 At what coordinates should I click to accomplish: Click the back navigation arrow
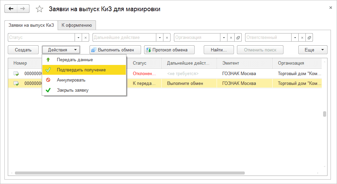coord(11,9)
